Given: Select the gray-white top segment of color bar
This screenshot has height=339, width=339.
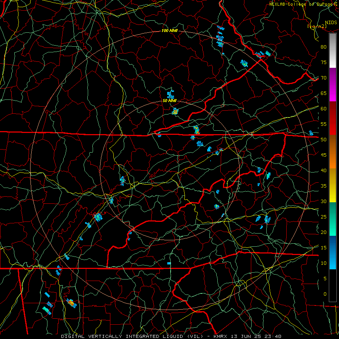Looking at the screenshot, I should tap(333, 50).
